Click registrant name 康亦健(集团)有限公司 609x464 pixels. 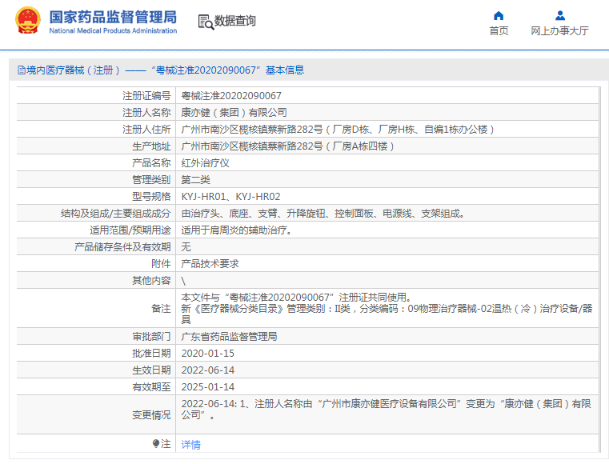tap(234, 113)
